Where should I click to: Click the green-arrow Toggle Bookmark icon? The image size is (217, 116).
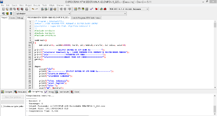(x=7, y=14)
